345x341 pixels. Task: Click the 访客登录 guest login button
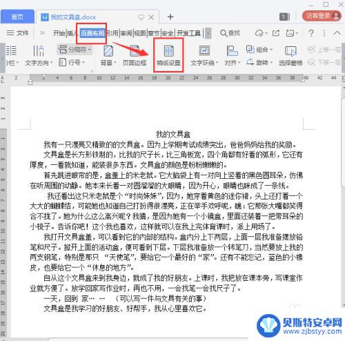coord(322,16)
